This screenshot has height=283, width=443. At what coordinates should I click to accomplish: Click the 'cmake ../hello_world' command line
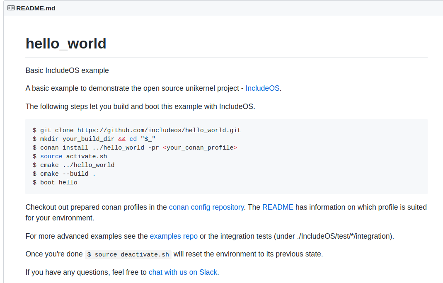coord(73,165)
